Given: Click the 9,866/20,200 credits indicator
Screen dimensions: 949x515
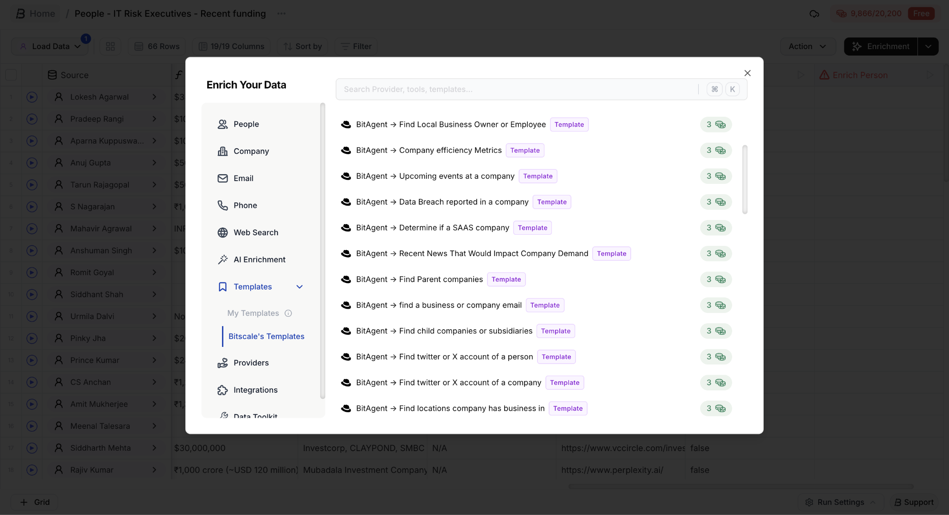Looking at the screenshot, I should click(869, 13).
